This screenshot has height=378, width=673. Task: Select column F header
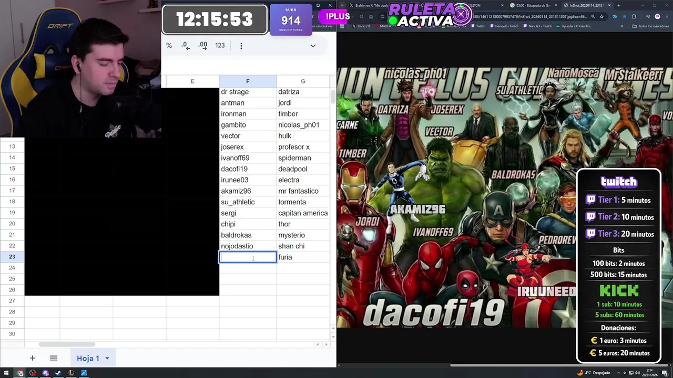coord(248,81)
